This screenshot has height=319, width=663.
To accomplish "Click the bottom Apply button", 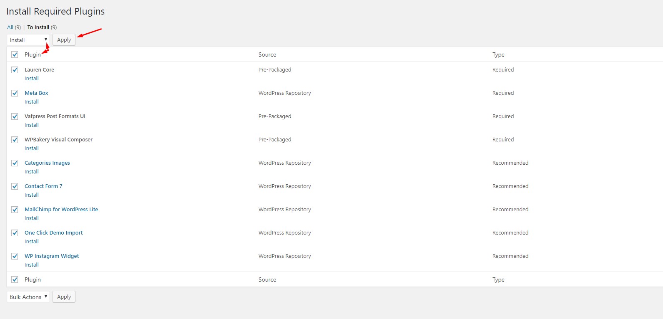I will (x=64, y=297).
